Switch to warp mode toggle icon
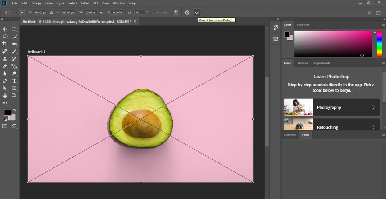Screen dimensions: 386x199 [176, 12]
